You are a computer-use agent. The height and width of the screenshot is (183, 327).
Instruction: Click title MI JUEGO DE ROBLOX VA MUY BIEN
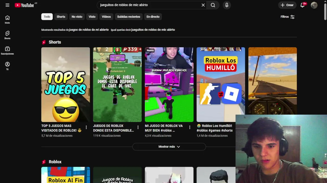pyautogui.click(x=164, y=128)
